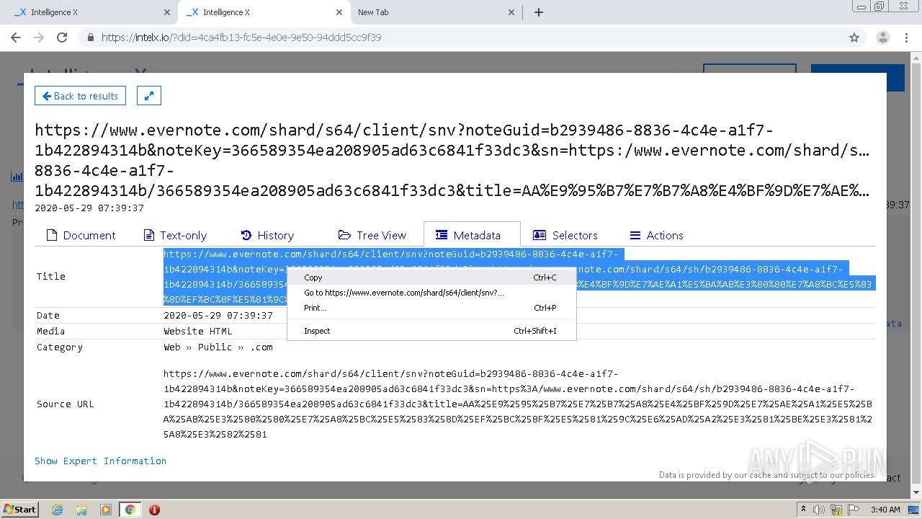This screenshot has height=519, width=922.
Task: Click the Source URL row label
Action: [x=66, y=404]
